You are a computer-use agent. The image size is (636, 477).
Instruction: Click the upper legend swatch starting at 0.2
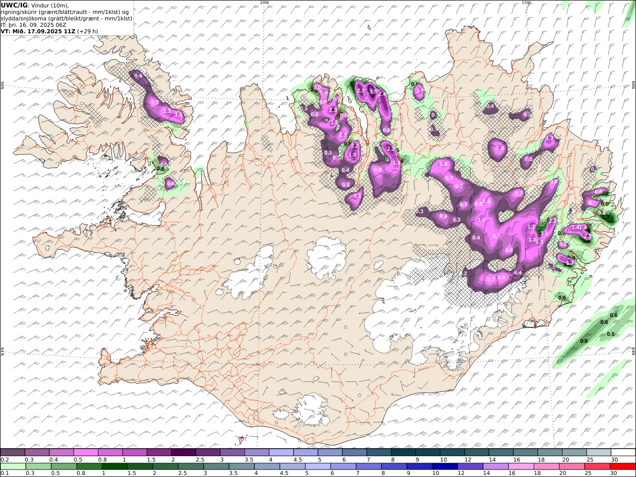pyautogui.click(x=12, y=453)
